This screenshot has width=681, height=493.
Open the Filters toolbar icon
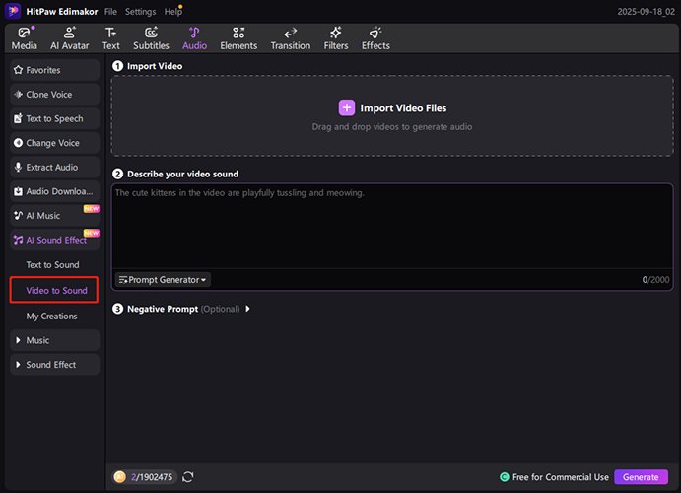click(x=336, y=34)
